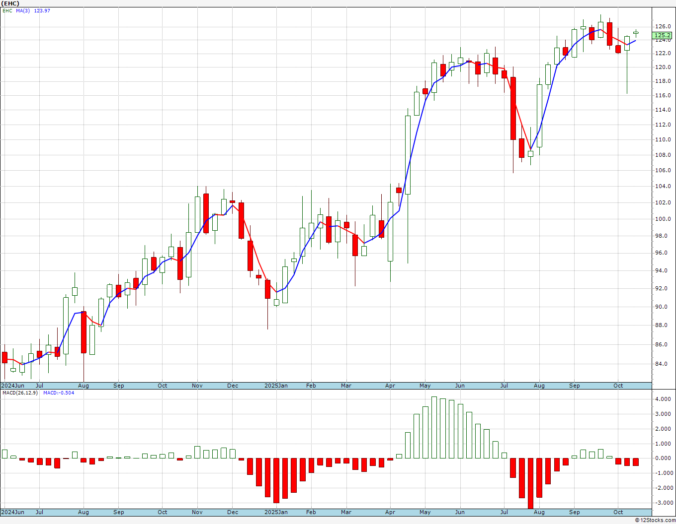Screen dimensions: 676x524
Task: Click 2024Jun on the MACD panel time axis
Action: 12,512
